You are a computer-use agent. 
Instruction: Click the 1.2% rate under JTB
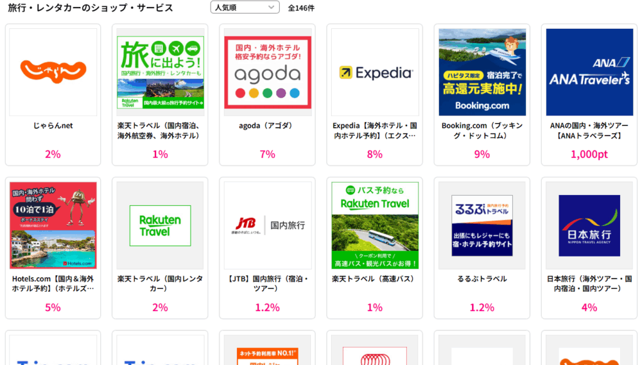click(x=267, y=308)
